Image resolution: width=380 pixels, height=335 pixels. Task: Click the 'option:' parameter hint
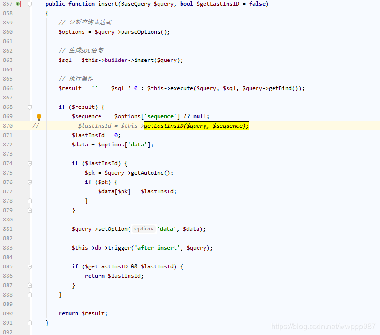(x=144, y=229)
